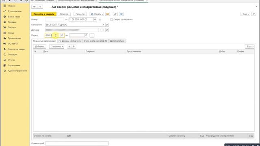Switch to По данным организации tab
The image size is (260, 146).
tap(44, 41)
